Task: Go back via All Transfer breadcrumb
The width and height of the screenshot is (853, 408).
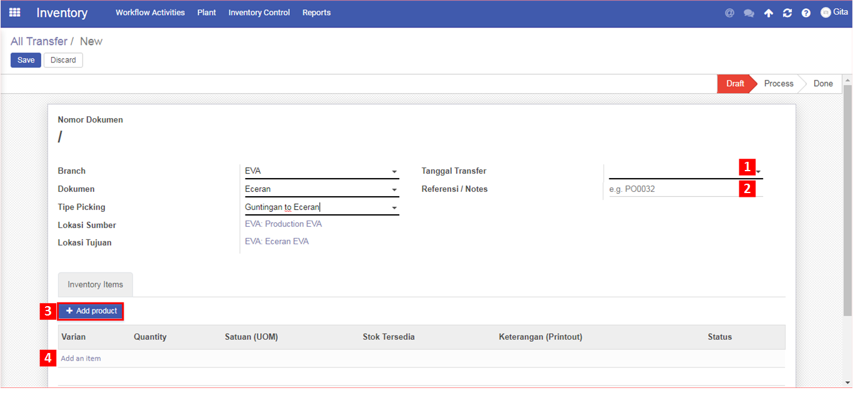Action: coord(39,41)
